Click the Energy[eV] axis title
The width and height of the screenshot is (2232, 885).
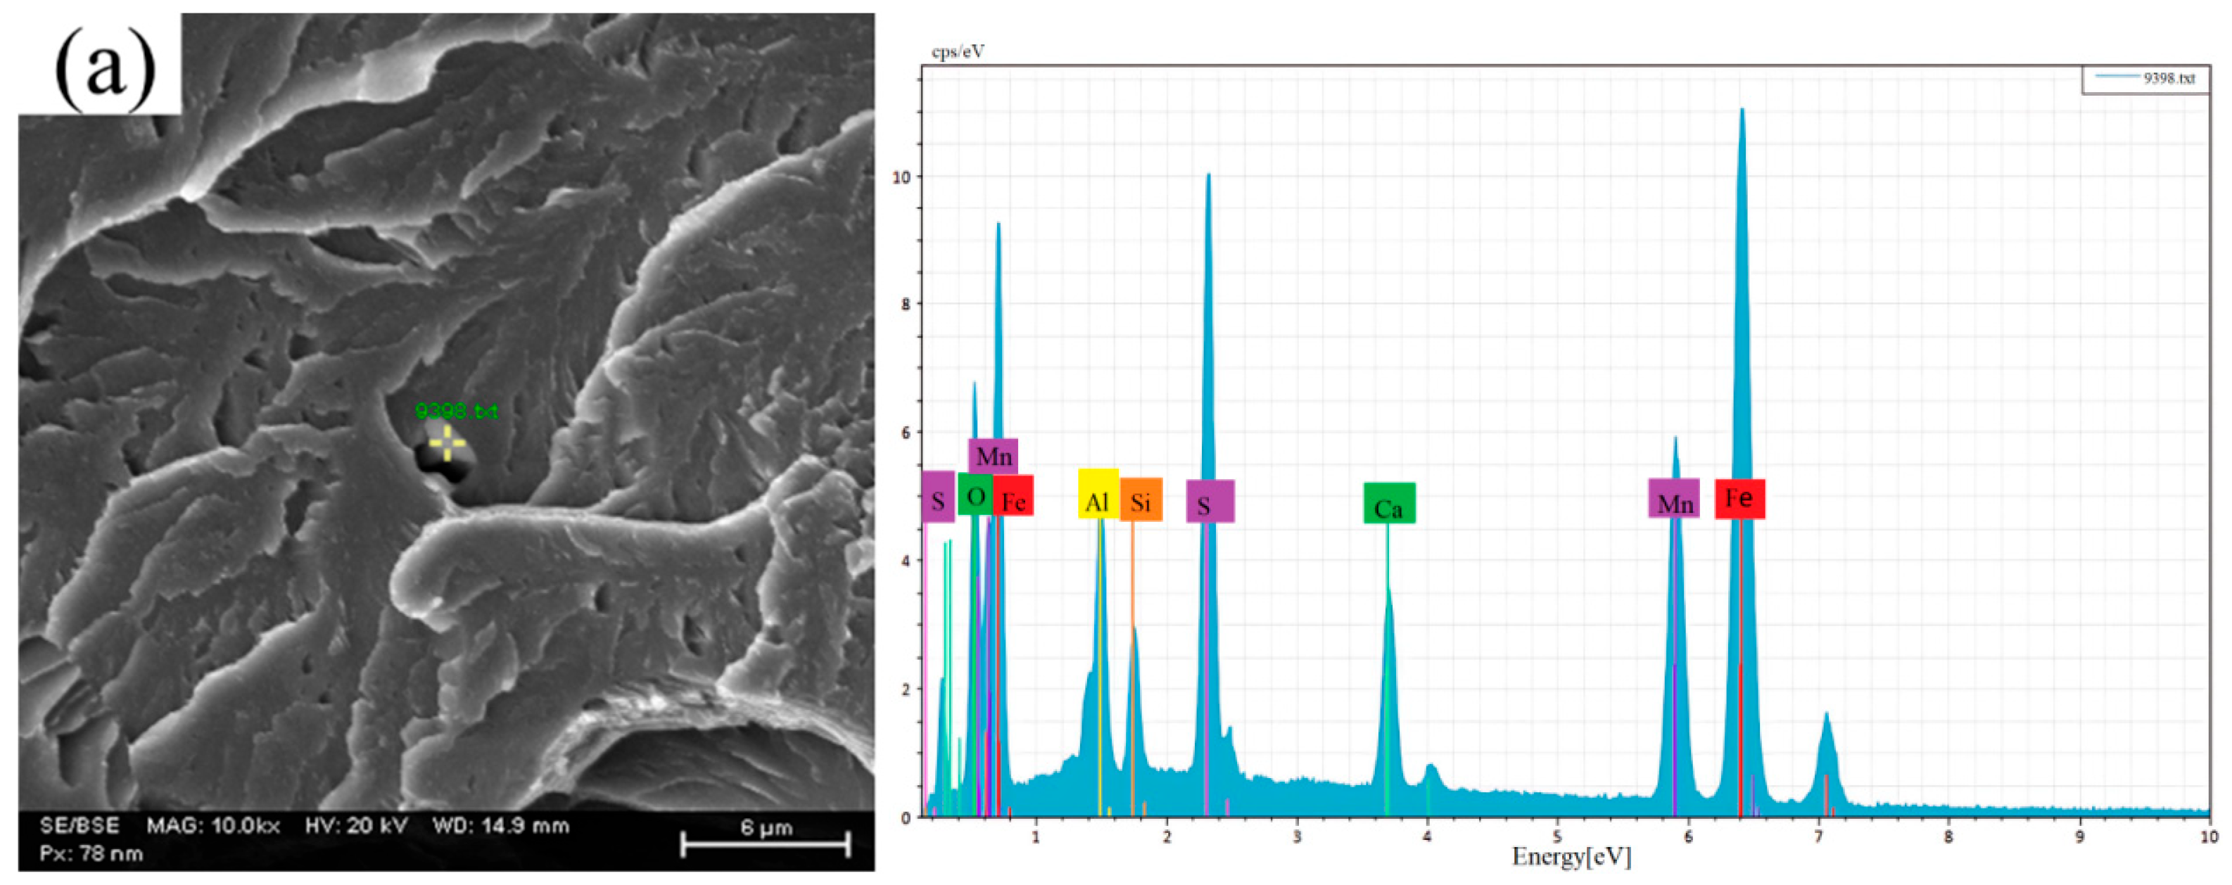1571,858
